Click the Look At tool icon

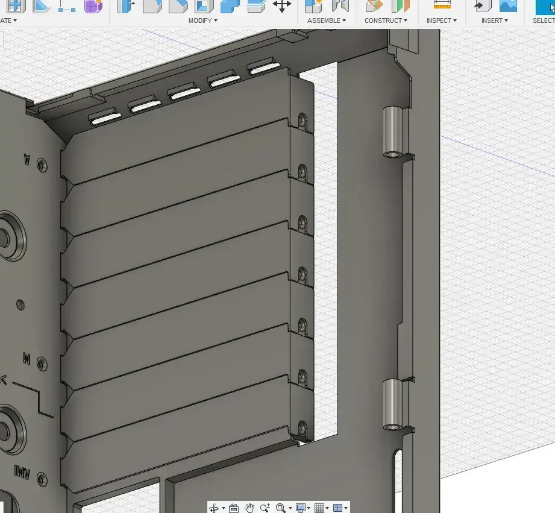point(233,508)
